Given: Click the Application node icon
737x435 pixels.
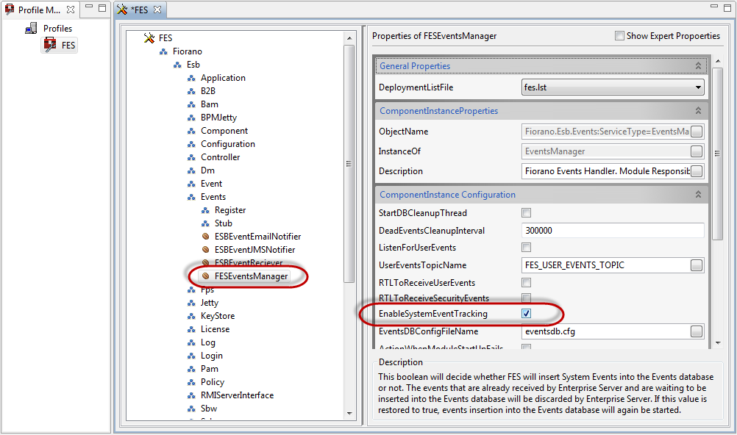Looking at the screenshot, I should pyautogui.click(x=191, y=78).
